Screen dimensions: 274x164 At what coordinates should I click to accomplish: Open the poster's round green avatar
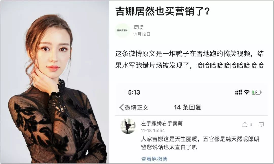point(122,30)
